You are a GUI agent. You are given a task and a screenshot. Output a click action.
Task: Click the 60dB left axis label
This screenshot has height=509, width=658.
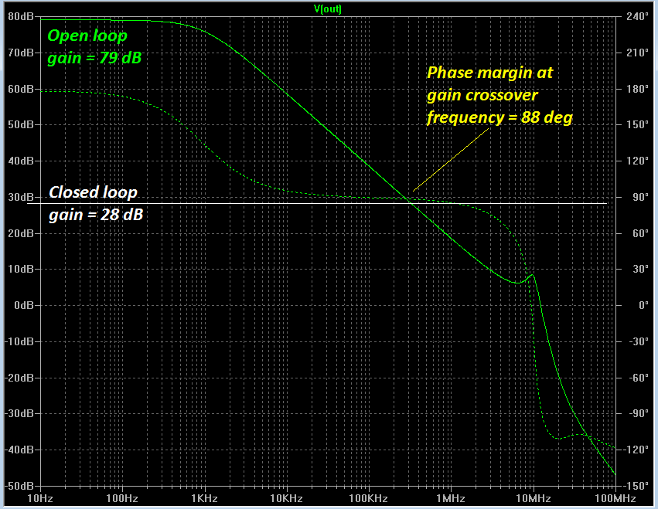coord(21,89)
